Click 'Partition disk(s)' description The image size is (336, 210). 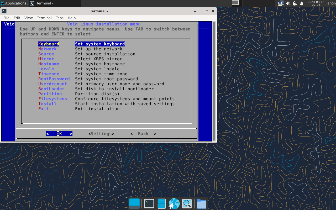[97, 94]
